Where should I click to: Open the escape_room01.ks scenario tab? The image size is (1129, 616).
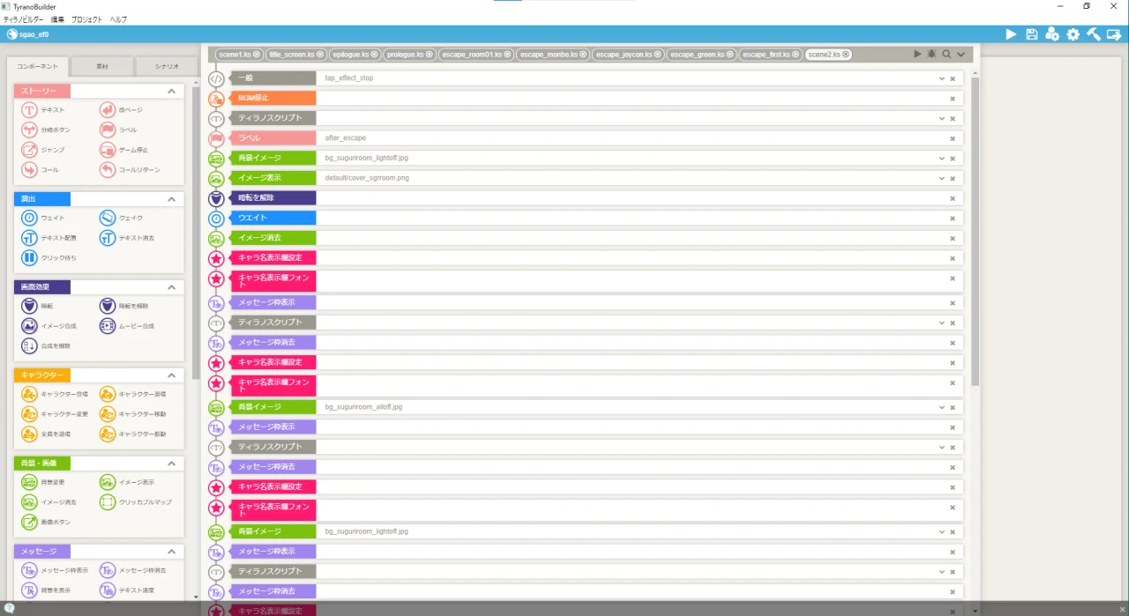473,55
